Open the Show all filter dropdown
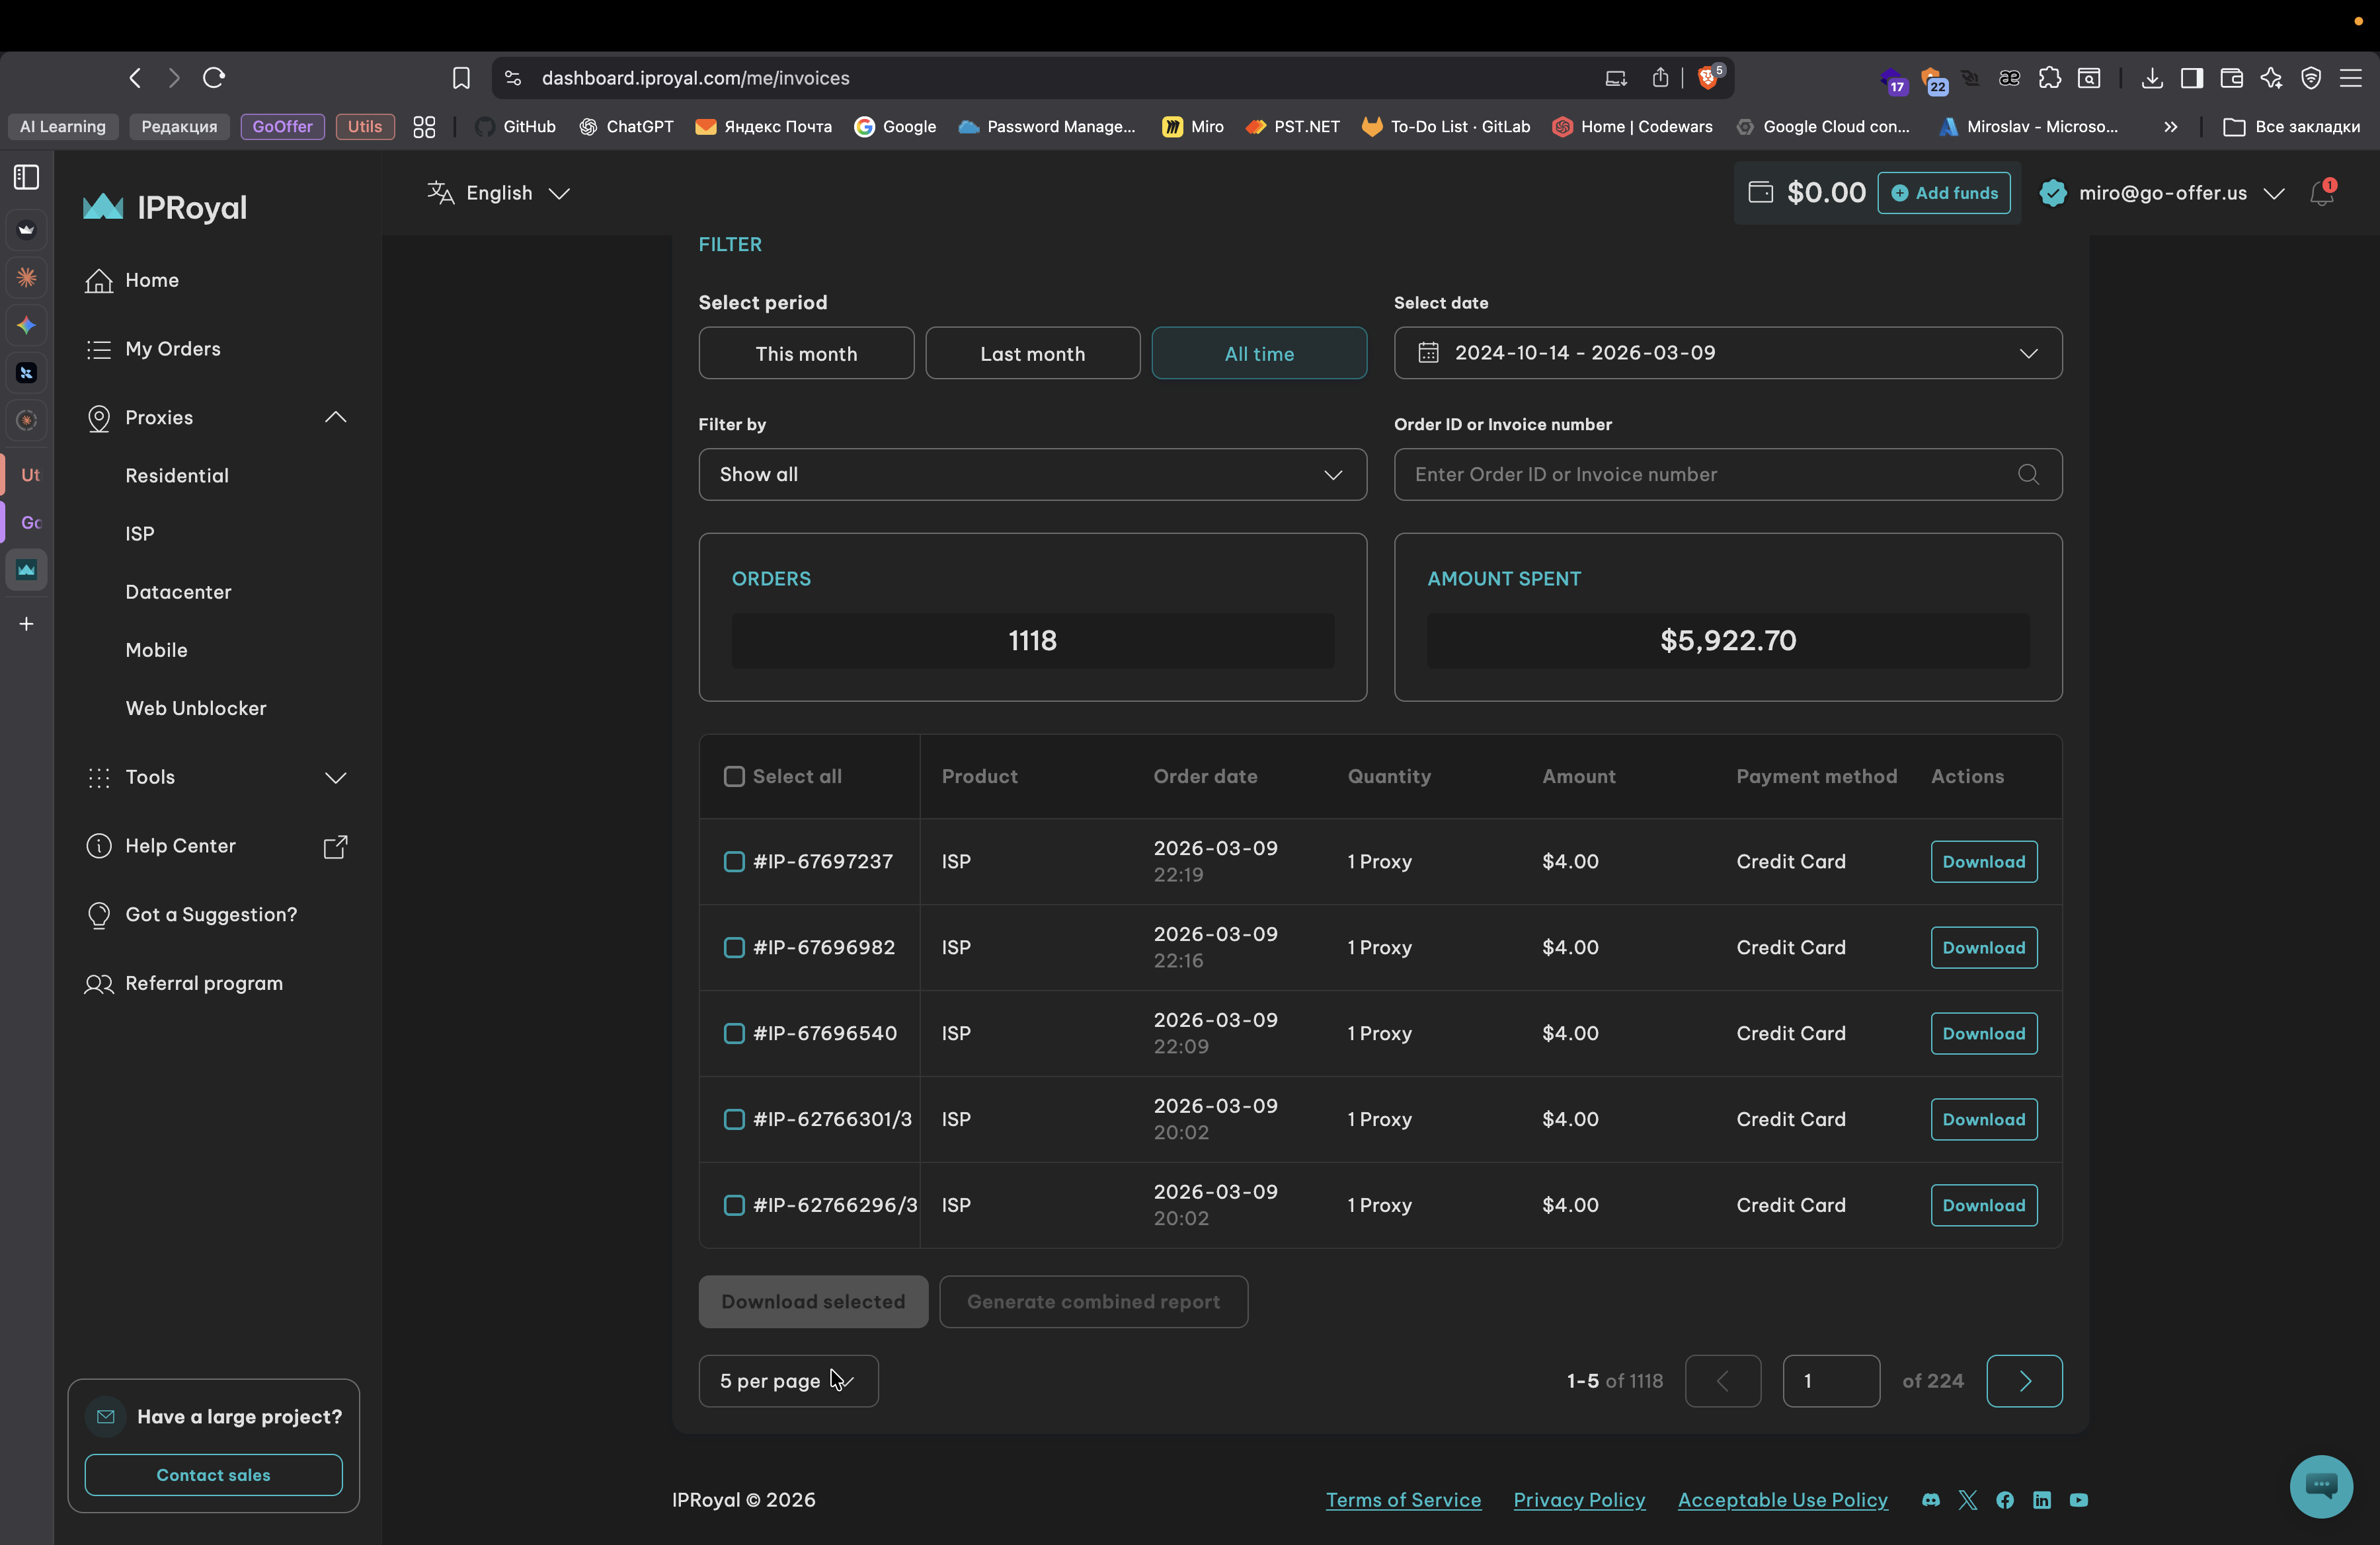The width and height of the screenshot is (2380, 1545). 1031,474
